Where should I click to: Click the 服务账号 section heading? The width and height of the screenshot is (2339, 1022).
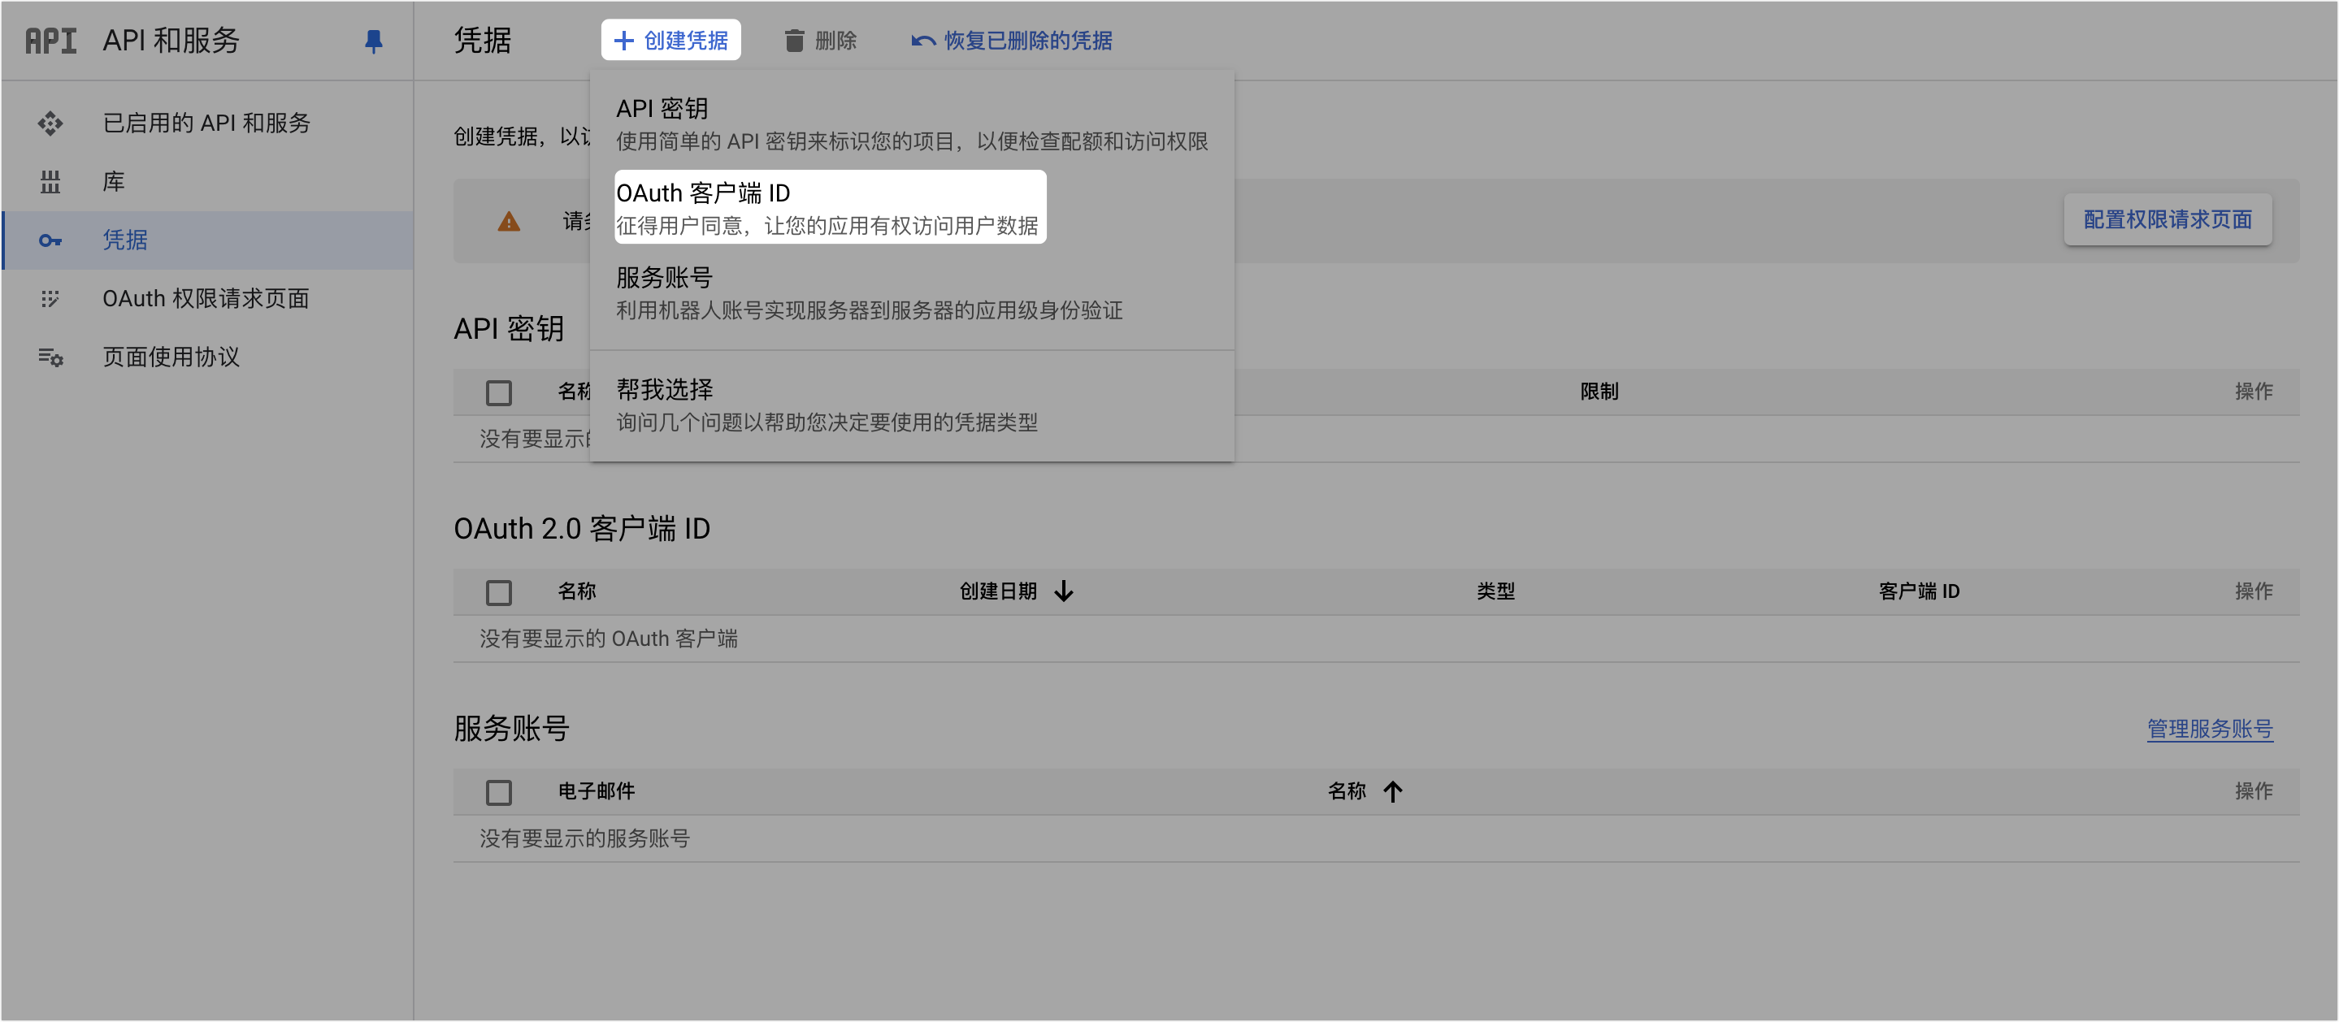(x=511, y=729)
